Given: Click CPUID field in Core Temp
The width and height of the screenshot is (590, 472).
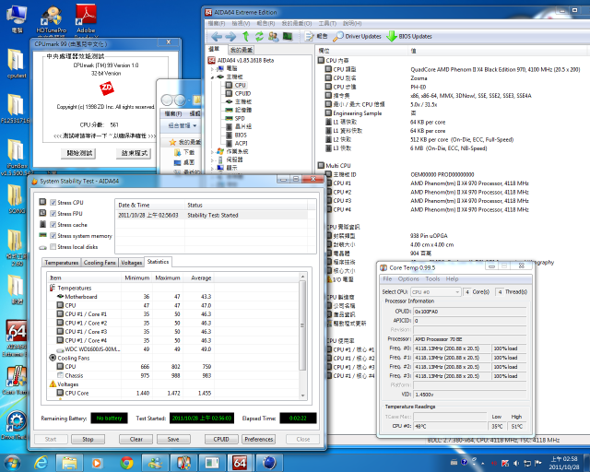Looking at the screenshot, I should coord(469,312).
